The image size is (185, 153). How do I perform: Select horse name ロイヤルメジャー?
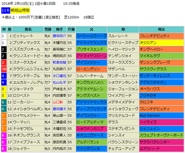click(27, 116)
